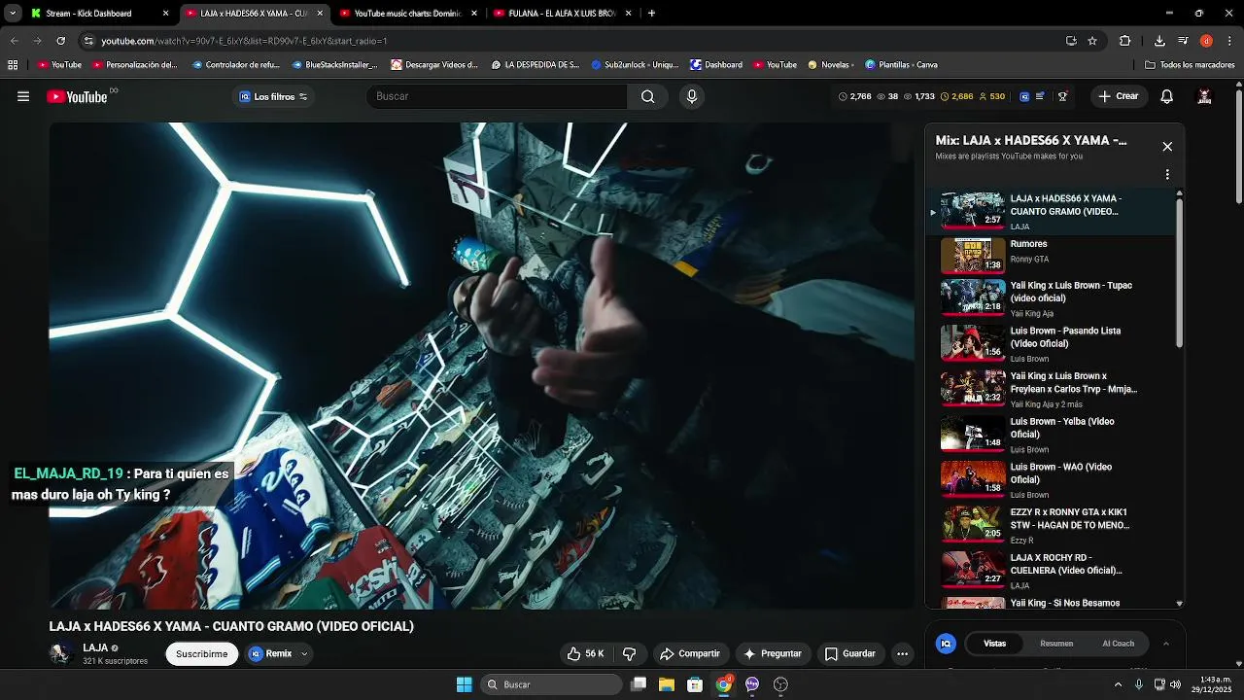Switch to FULANA - EL ALFA tab
Viewport: 1244px width, 700px height.
563,14
